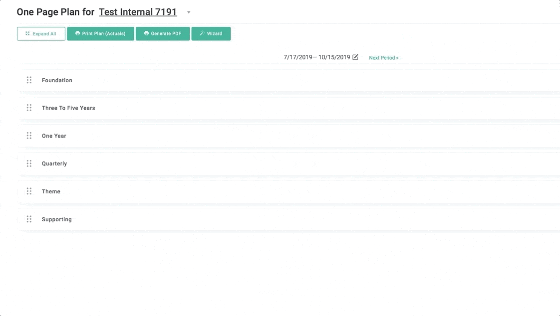The height and width of the screenshot is (316, 560).
Task: Click the edit icon beside the date range
Action: pos(355,57)
